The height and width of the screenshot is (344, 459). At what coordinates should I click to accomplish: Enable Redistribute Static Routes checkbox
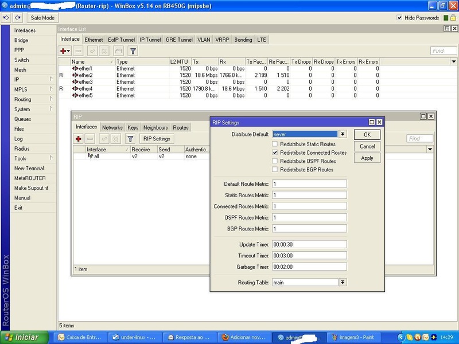click(x=275, y=144)
